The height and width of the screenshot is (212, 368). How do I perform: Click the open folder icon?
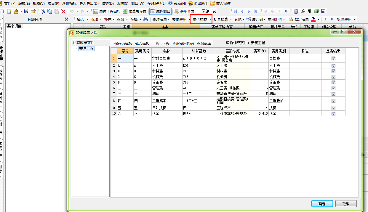tap(16, 11)
